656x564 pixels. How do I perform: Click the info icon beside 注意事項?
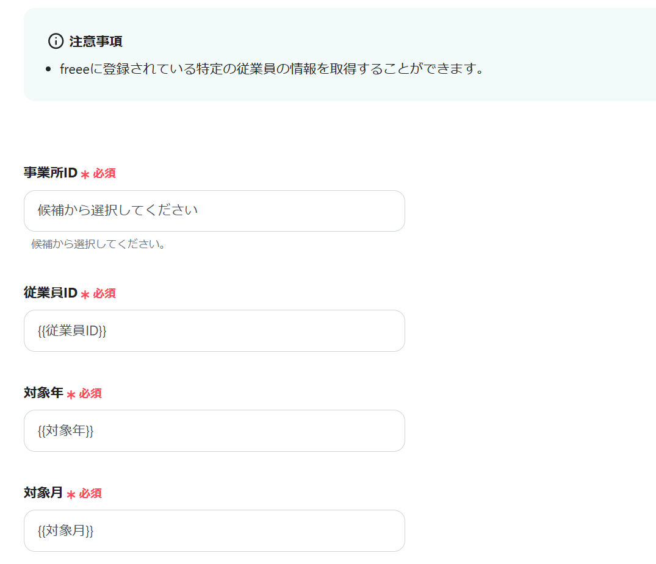pos(56,41)
